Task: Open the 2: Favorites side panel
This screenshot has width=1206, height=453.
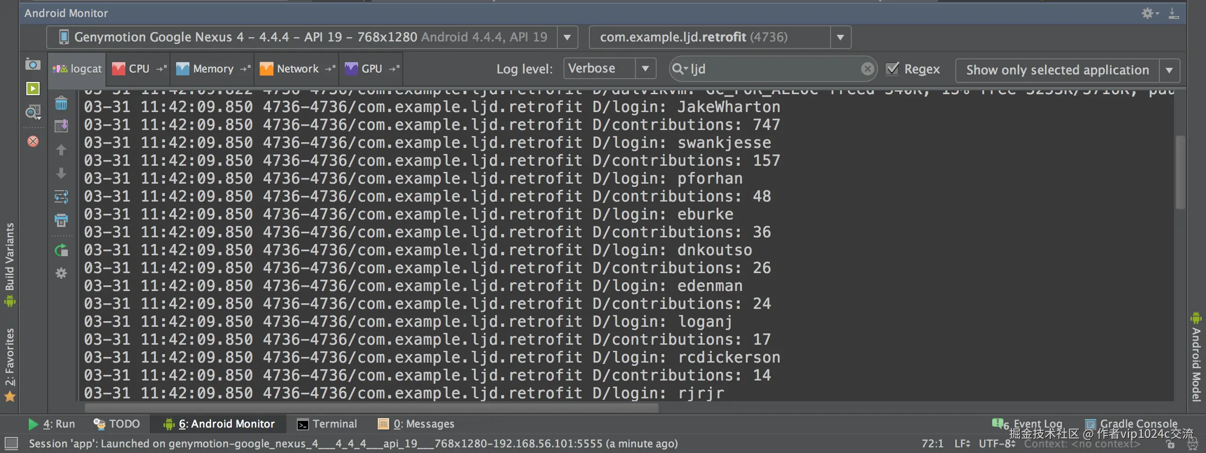Action: pyautogui.click(x=9, y=364)
